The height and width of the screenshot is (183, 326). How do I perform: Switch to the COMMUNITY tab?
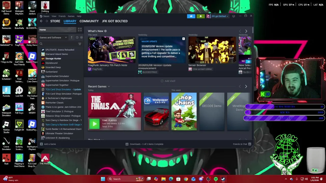[89, 21]
